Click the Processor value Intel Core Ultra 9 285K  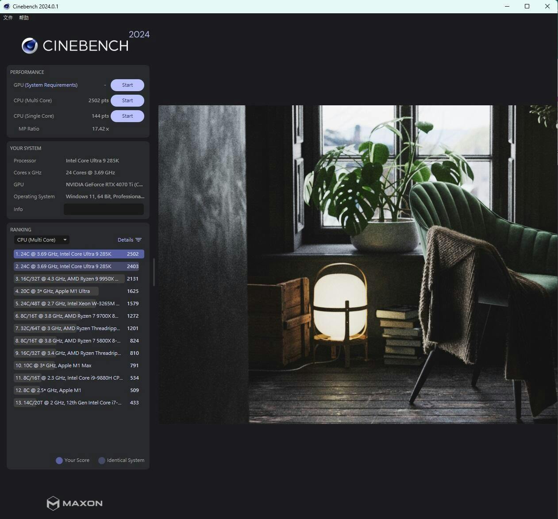click(x=92, y=161)
